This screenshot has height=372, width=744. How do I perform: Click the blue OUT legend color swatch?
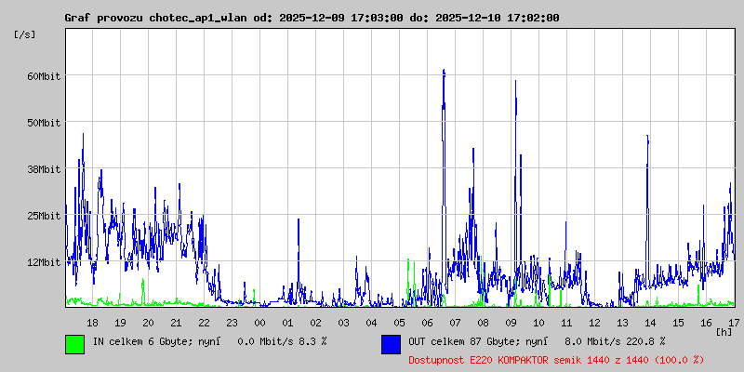[391, 344]
